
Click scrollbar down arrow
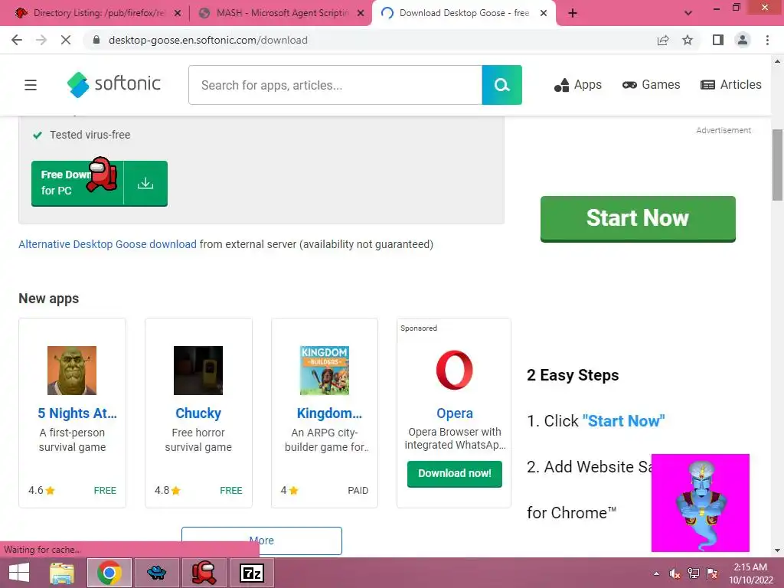coord(777,550)
